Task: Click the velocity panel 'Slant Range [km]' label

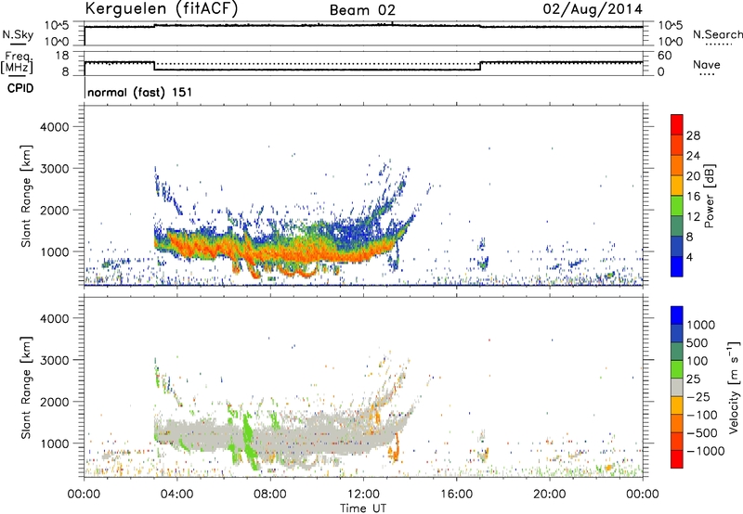Action: (26, 388)
